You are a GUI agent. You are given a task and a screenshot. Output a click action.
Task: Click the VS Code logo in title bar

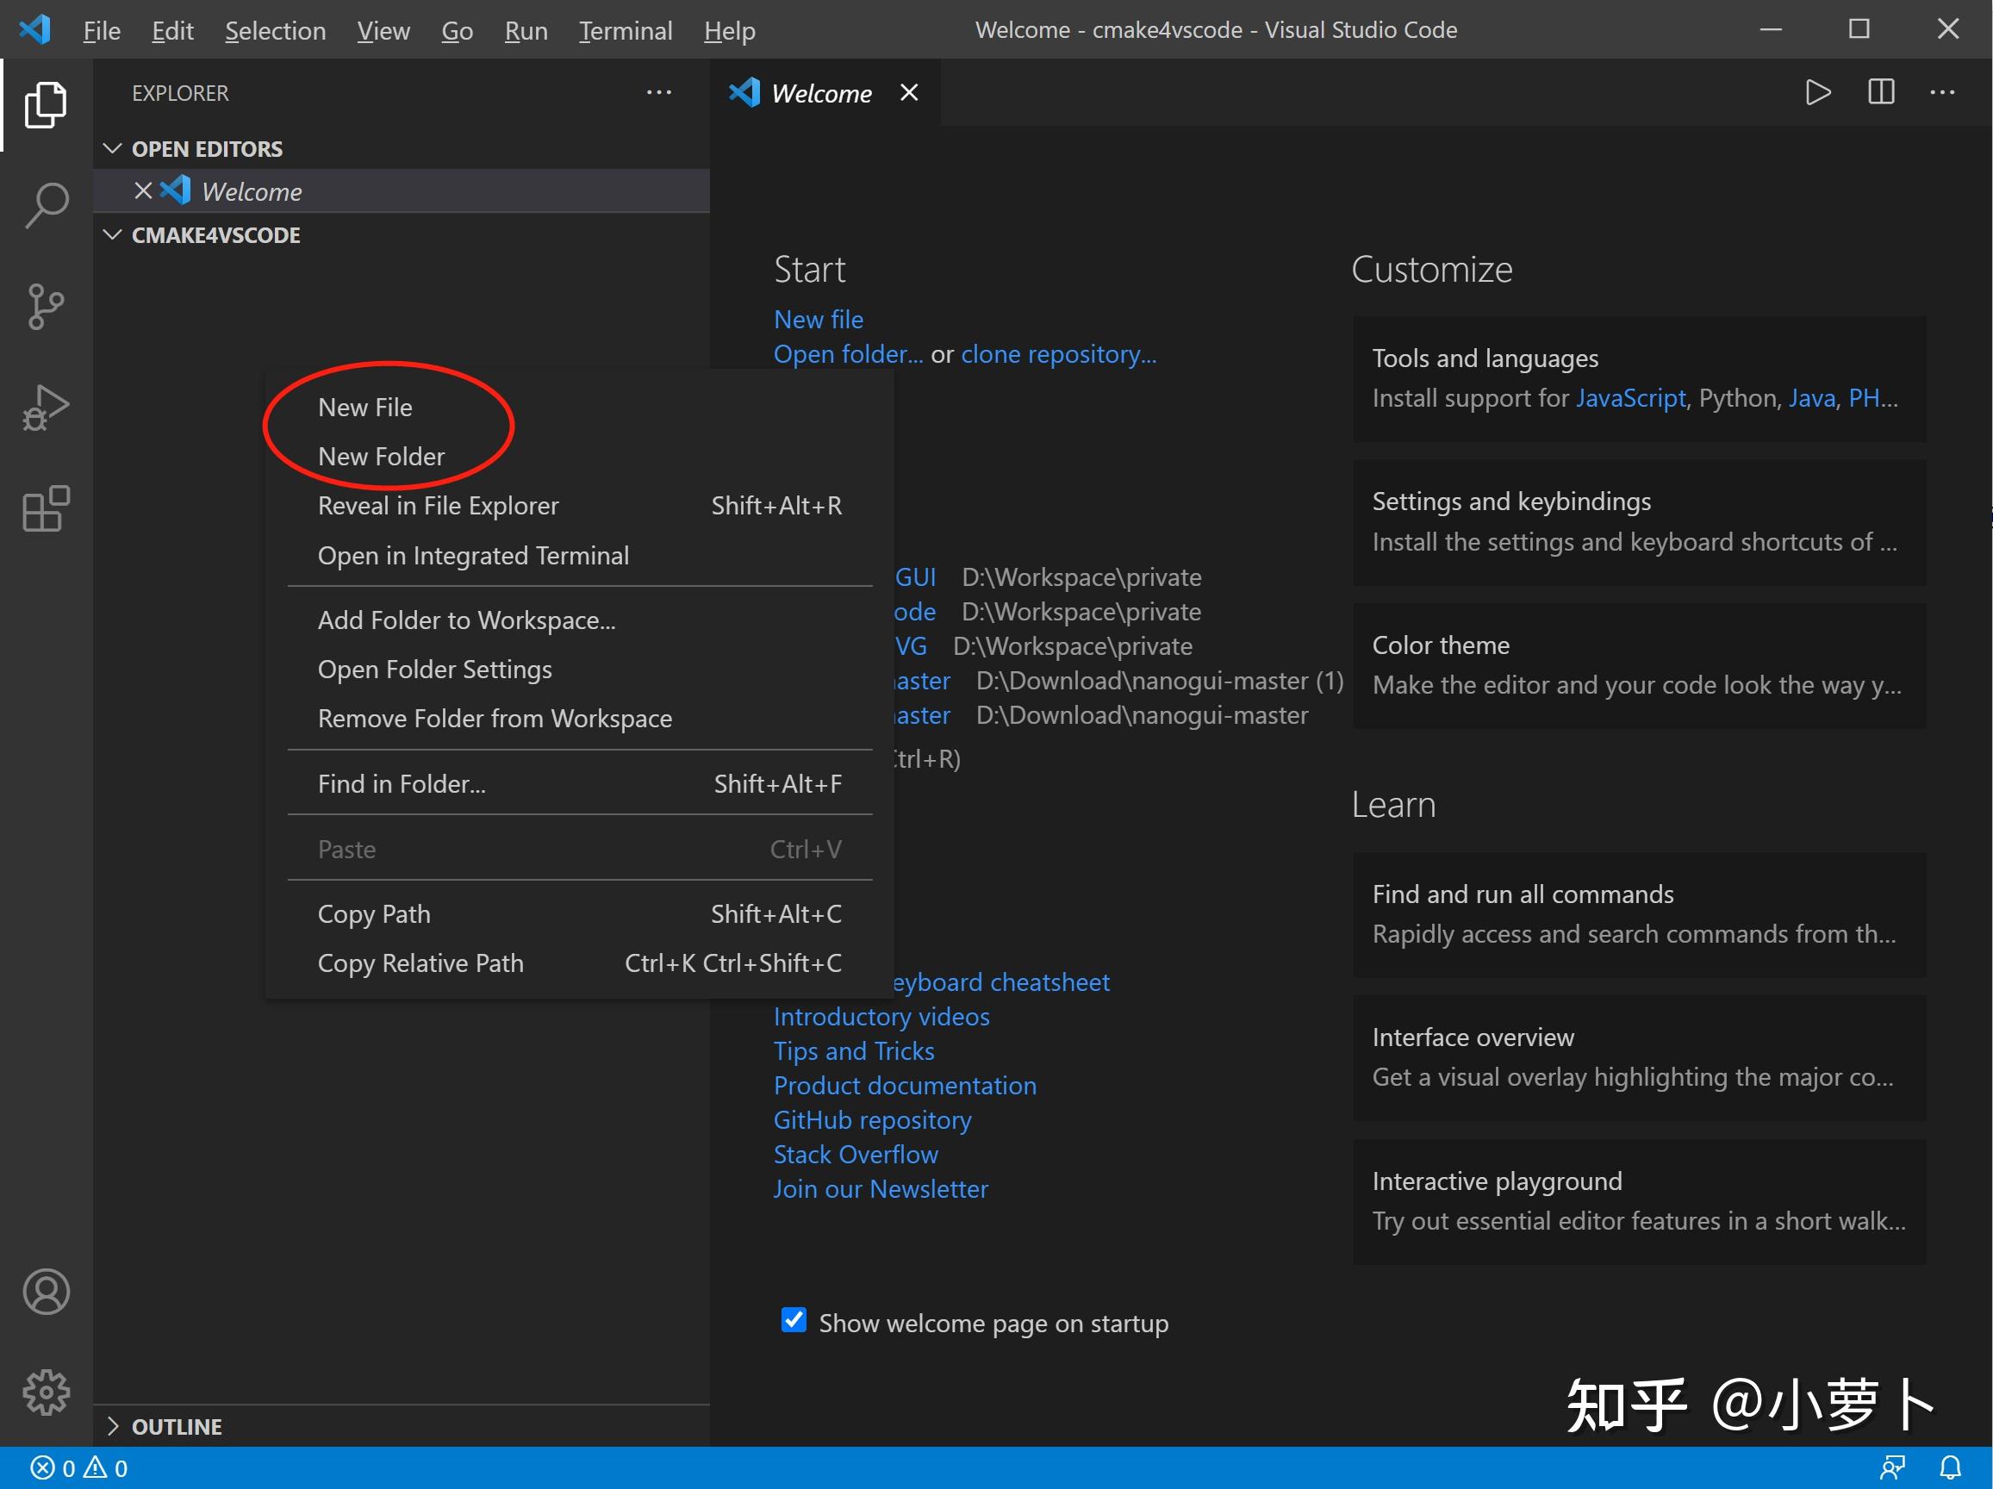point(34,29)
